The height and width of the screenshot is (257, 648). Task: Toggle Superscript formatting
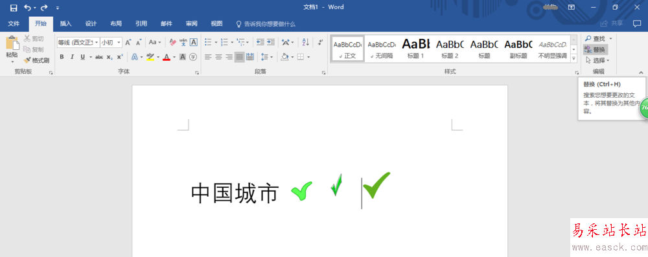[x=119, y=57]
